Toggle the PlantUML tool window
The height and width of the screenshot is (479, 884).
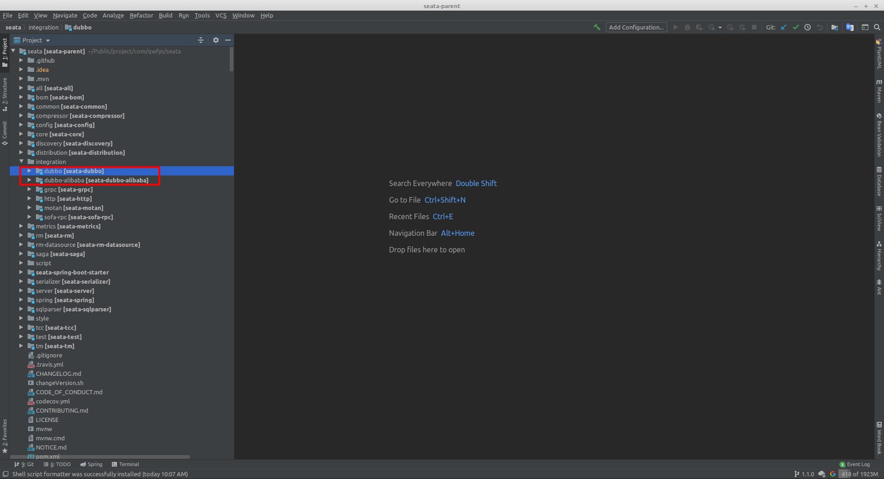pos(879,54)
